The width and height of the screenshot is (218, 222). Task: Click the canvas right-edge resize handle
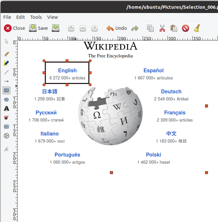pyautogui.click(x=207, y=106)
